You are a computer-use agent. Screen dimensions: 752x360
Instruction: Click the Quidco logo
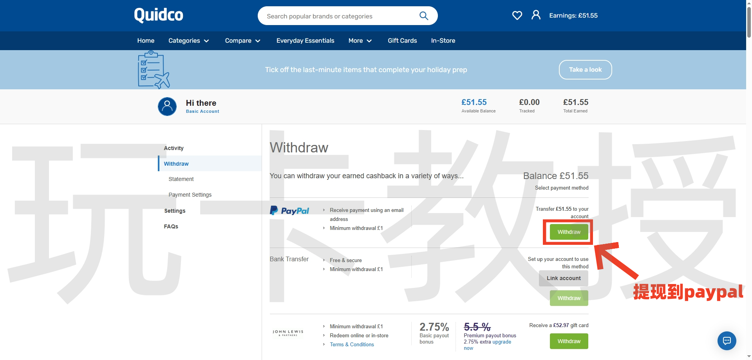coord(158,15)
